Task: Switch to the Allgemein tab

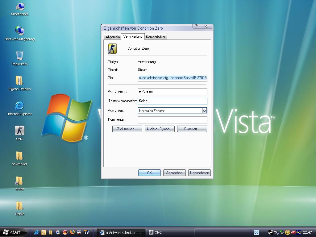Action: coord(113,37)
